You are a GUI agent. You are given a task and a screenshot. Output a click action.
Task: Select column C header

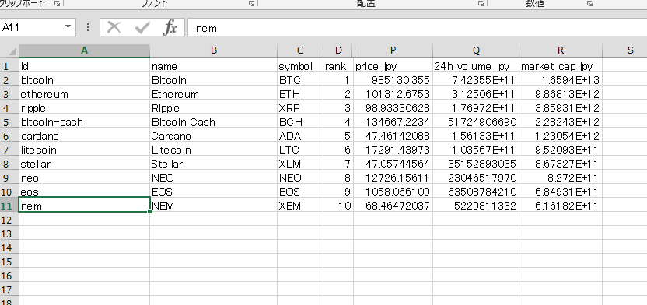coord(300,50)
